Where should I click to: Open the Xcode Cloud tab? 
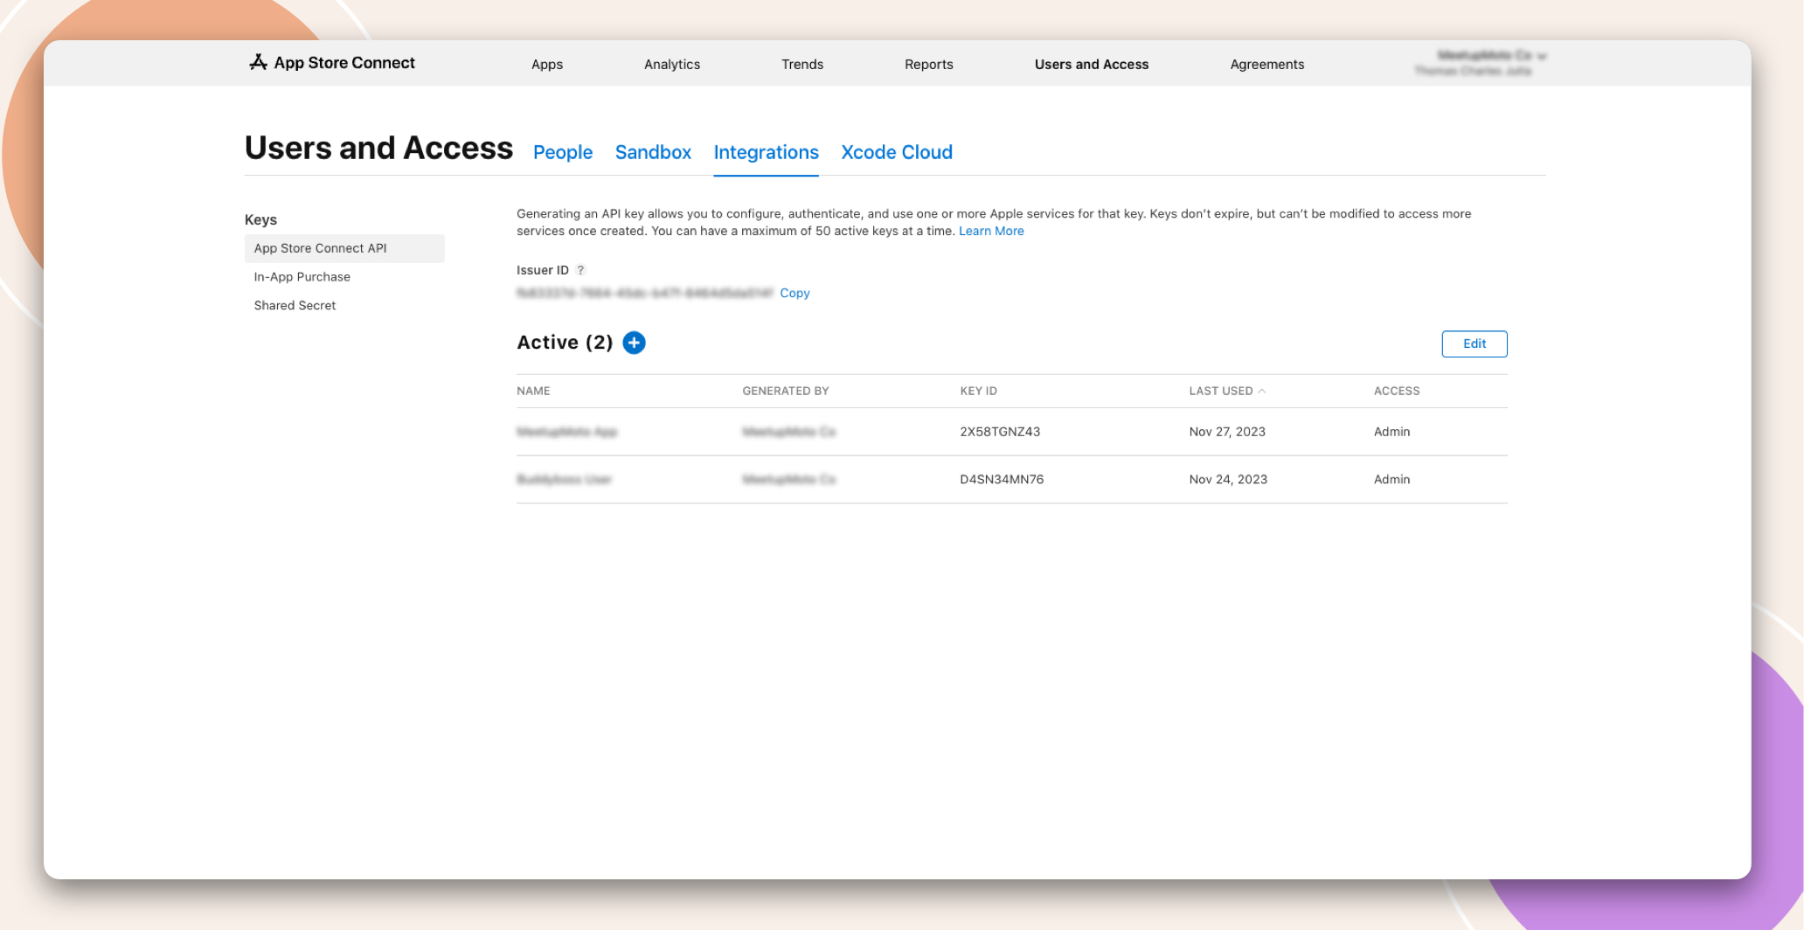pos(896,152)
